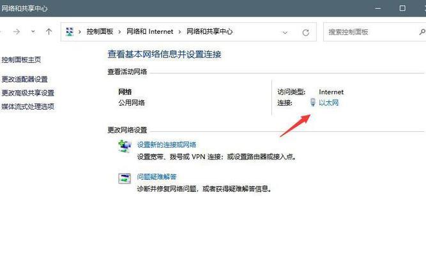The image size is (426, 255).
Task: Click the troubleshooter icon
Action: coord(125,178)
